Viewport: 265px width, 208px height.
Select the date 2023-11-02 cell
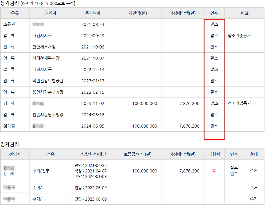[93, 103]
